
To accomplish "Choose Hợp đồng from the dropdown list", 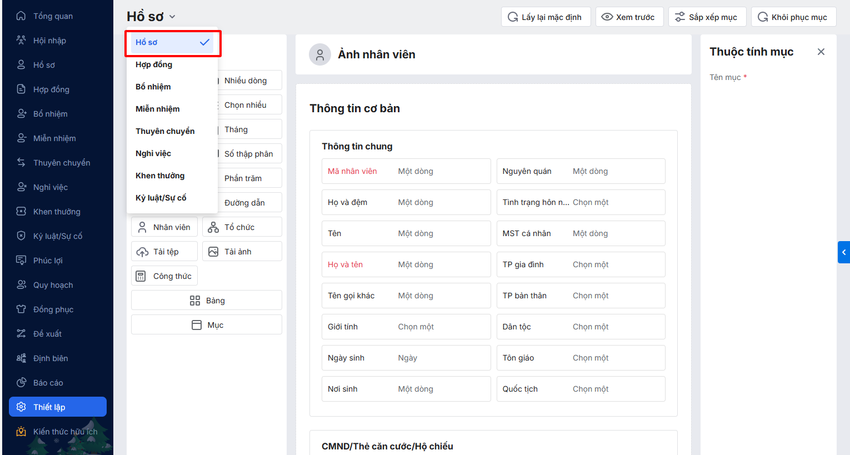I will [154, 64].
